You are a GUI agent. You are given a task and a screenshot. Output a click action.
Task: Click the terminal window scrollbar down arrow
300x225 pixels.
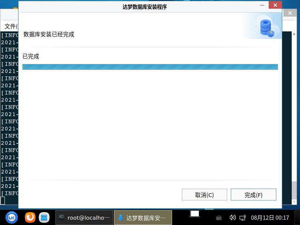294,202
